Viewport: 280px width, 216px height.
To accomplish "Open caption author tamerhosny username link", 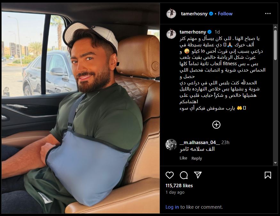I will coord(193,32).
